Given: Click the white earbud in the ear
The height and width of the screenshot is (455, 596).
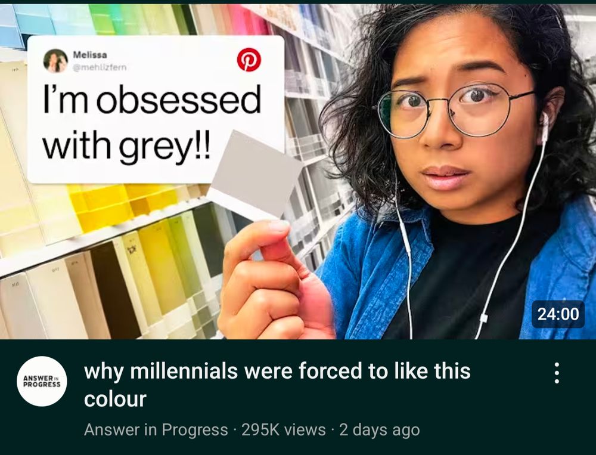Looking at the screenshot, I should pos(545,126).
